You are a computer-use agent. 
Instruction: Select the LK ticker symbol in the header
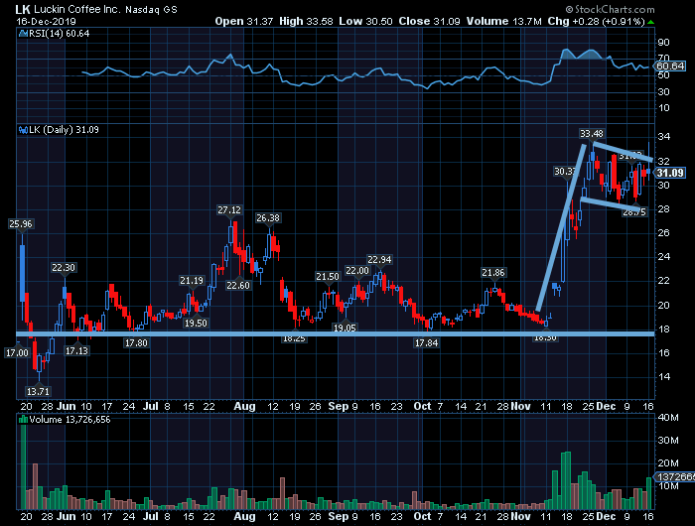tap(23, 9)
